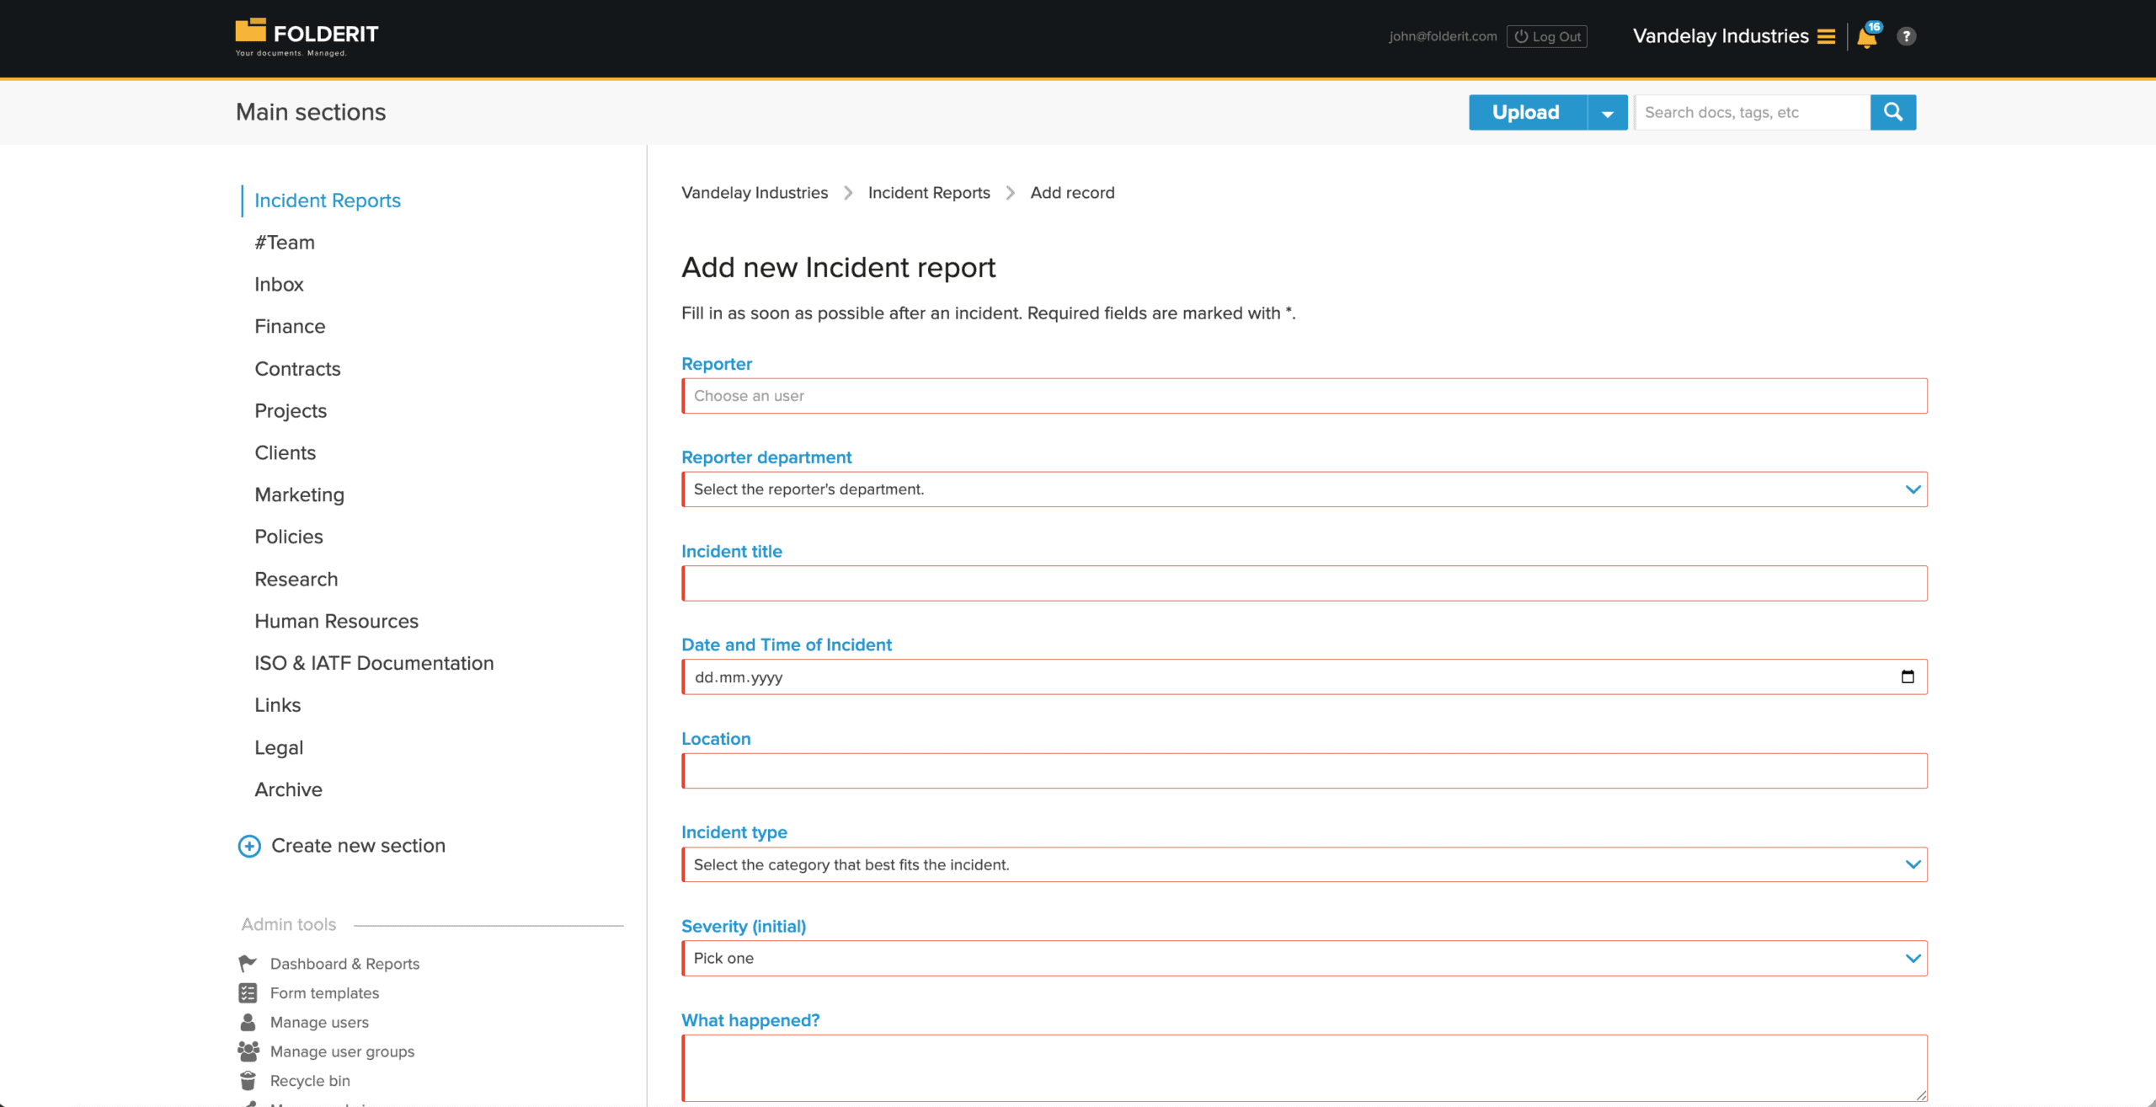Expand the Upload button dropdown arrow
The image size is (2156, 1107).
(x=1607, y=113)
